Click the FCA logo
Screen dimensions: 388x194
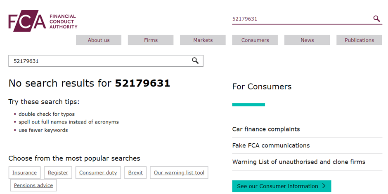coord(43,21)
